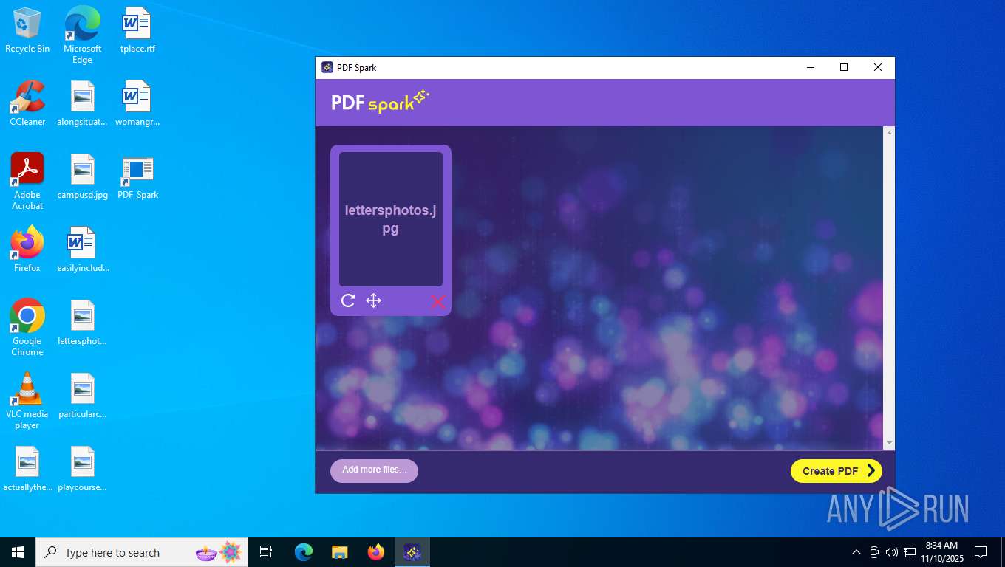This screenshot has height=567, width=1005.
Task: Select the tplace.rtf desktop file
Action: click(x=137, y=30)
